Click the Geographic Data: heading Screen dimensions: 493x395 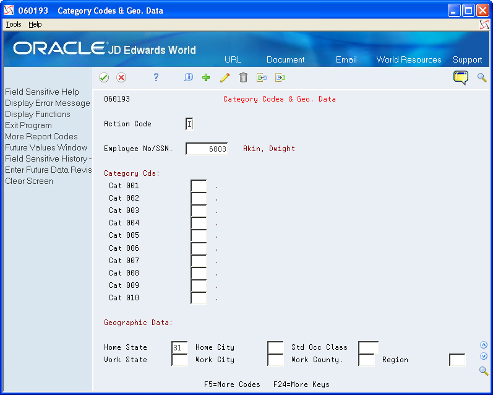[139, 323]
